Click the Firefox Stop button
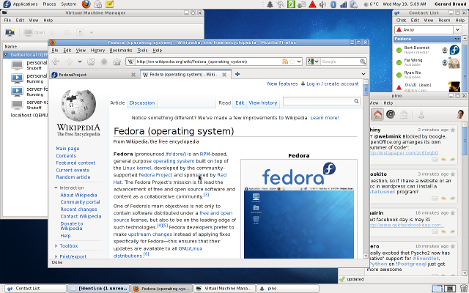 [104, 62]
